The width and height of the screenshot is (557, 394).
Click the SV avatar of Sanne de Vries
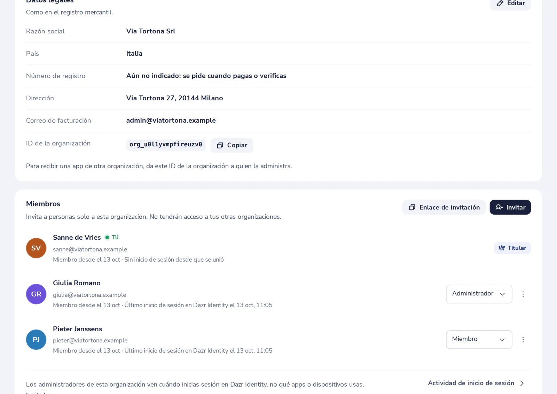36,248
